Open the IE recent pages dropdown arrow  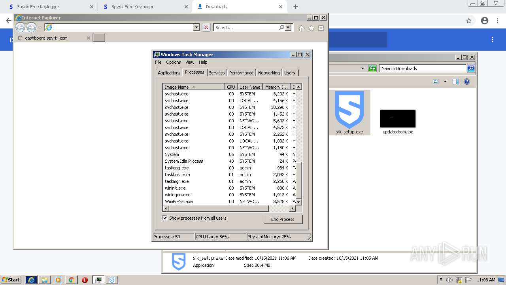pyautogui.click(x=40, y=28)
